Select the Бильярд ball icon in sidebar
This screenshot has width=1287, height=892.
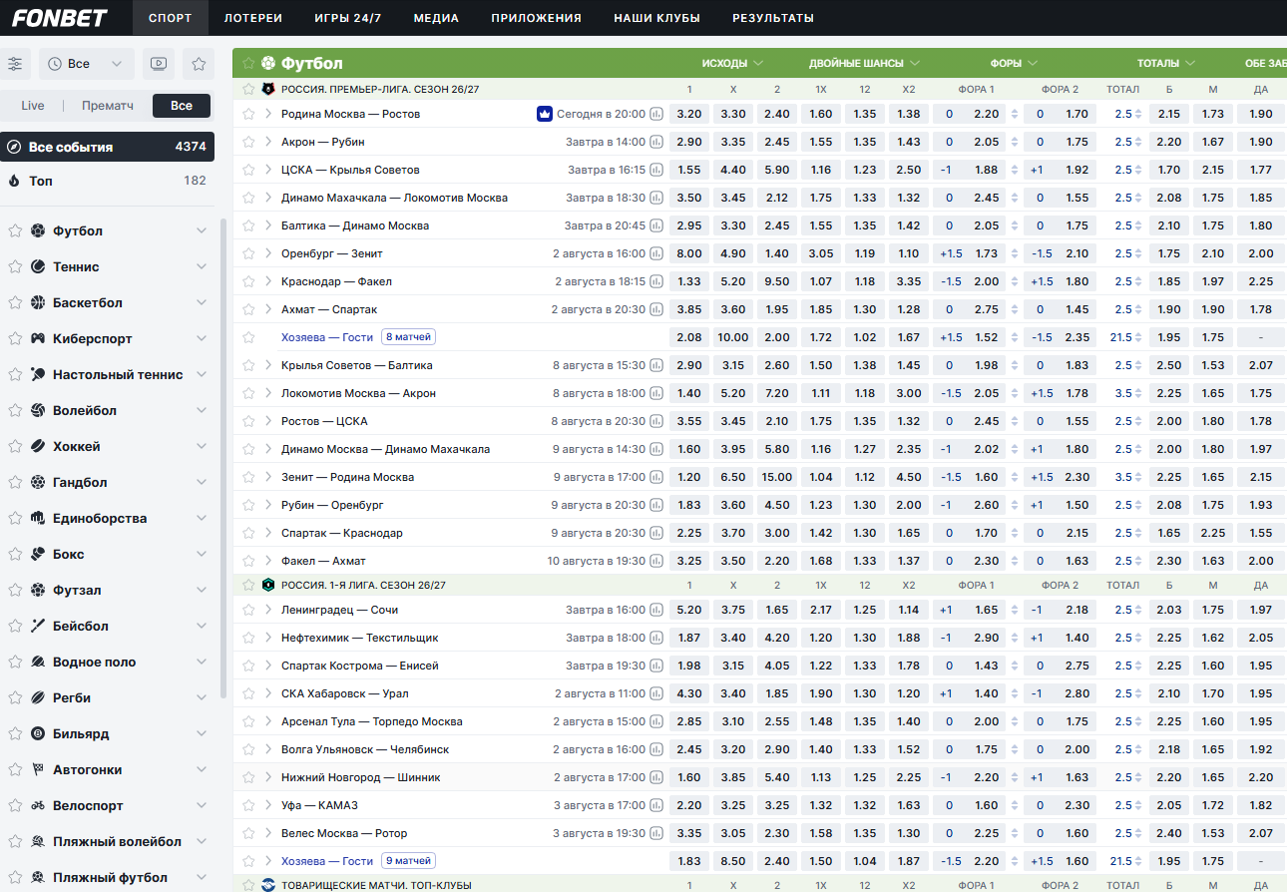[38, 733]
